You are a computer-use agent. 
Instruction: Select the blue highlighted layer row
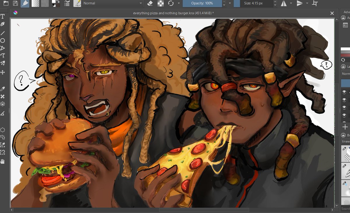(345, 83)
